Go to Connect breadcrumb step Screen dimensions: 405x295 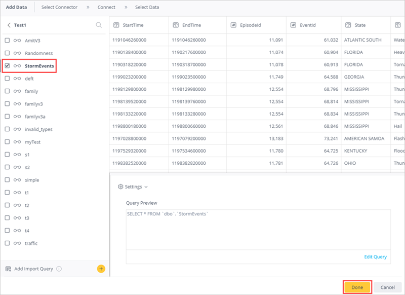(x=106, y=7)
